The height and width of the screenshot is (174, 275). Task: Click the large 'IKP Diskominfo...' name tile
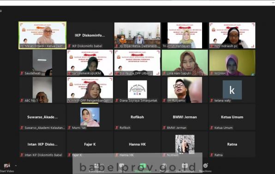click(90, 35)
